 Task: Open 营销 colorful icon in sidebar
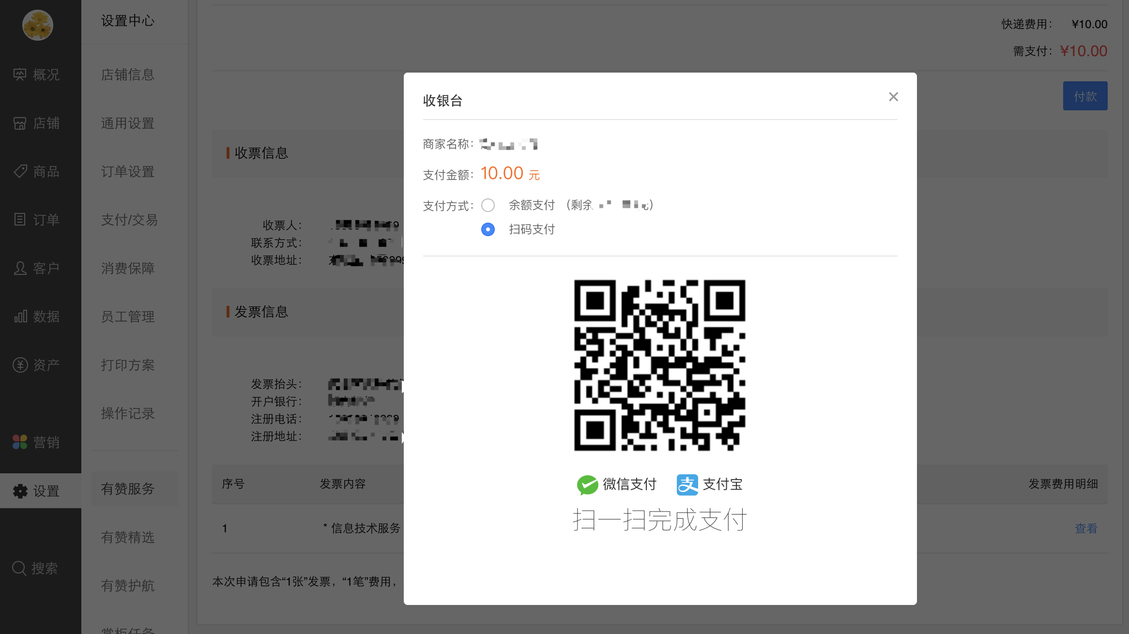[20, 442]
